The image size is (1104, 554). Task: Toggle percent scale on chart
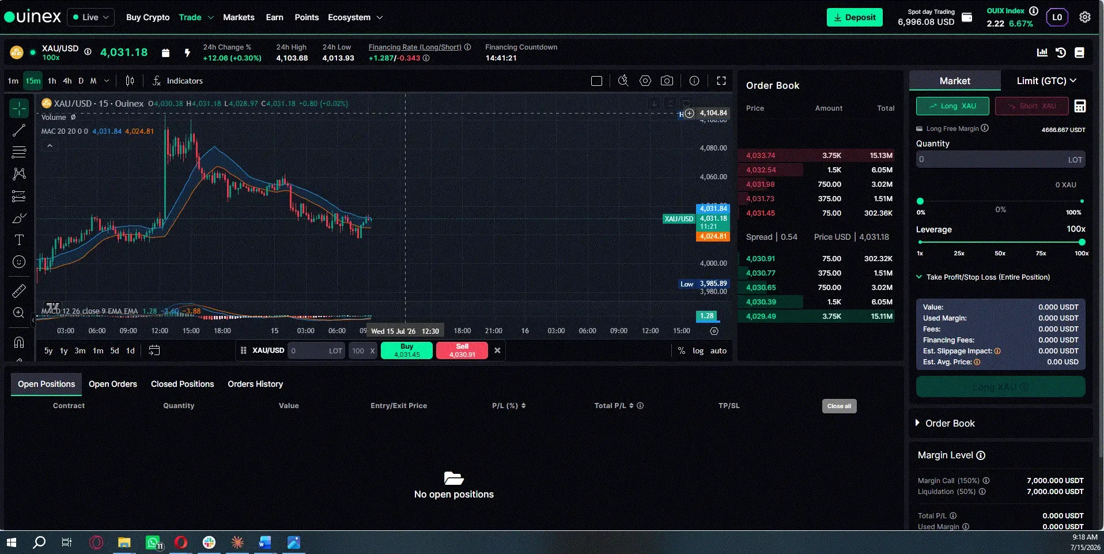pyautogui.click(x=682, y=351)
